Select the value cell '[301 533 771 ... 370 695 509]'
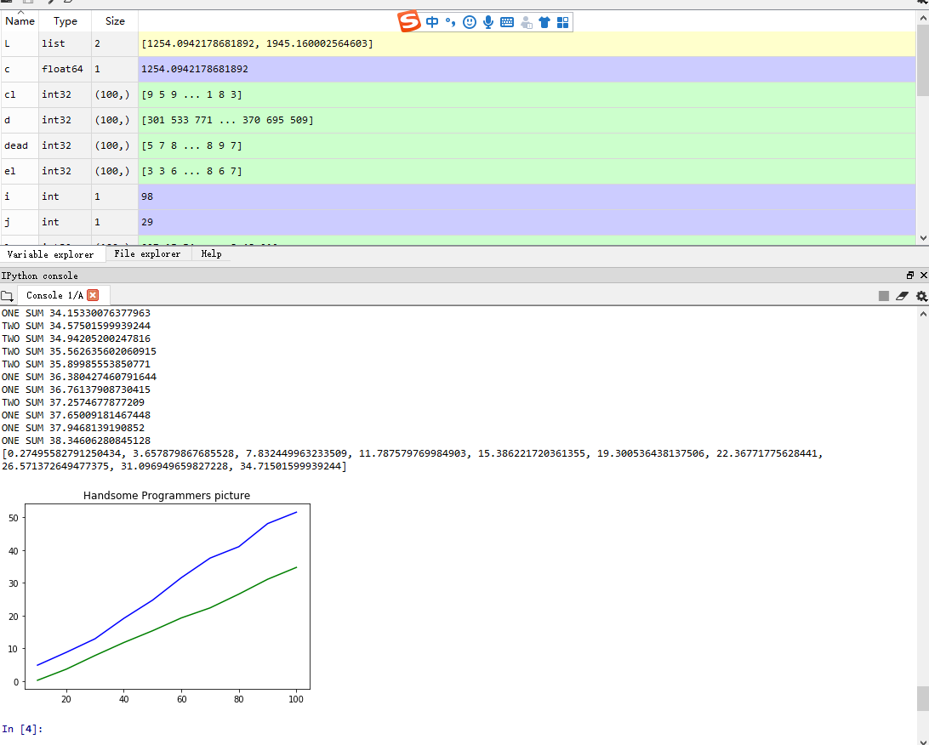The width and height of the screenshot is (929, 745). click(x=527, y=120)
